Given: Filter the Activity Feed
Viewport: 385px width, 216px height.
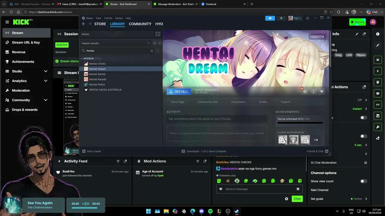Looking at the screenshot, I should (x=118, y=161).
